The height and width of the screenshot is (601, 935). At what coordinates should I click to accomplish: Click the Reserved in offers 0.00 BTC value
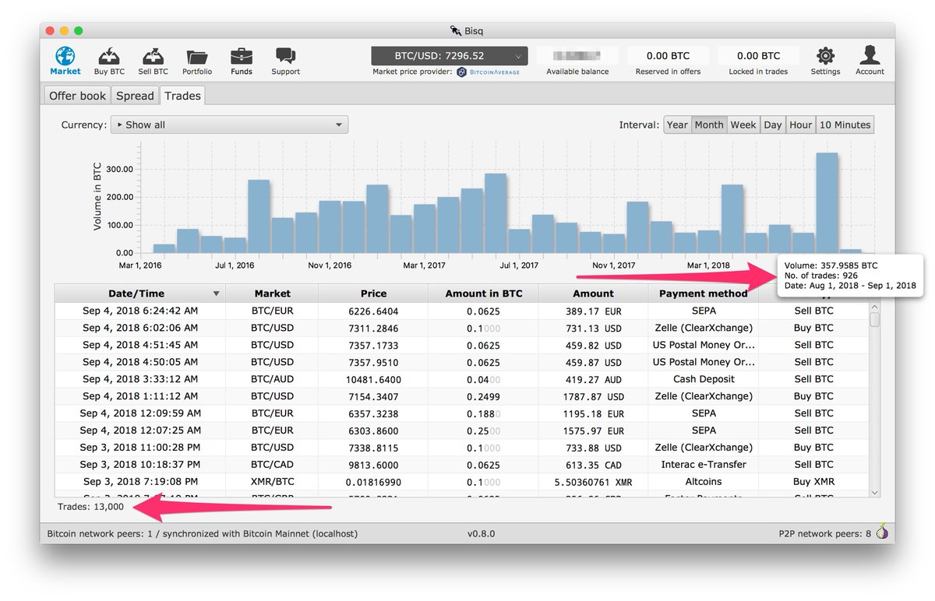[669, 56]
